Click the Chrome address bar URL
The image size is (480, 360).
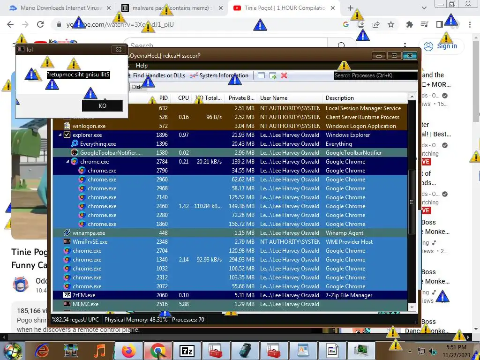point(120,24)
